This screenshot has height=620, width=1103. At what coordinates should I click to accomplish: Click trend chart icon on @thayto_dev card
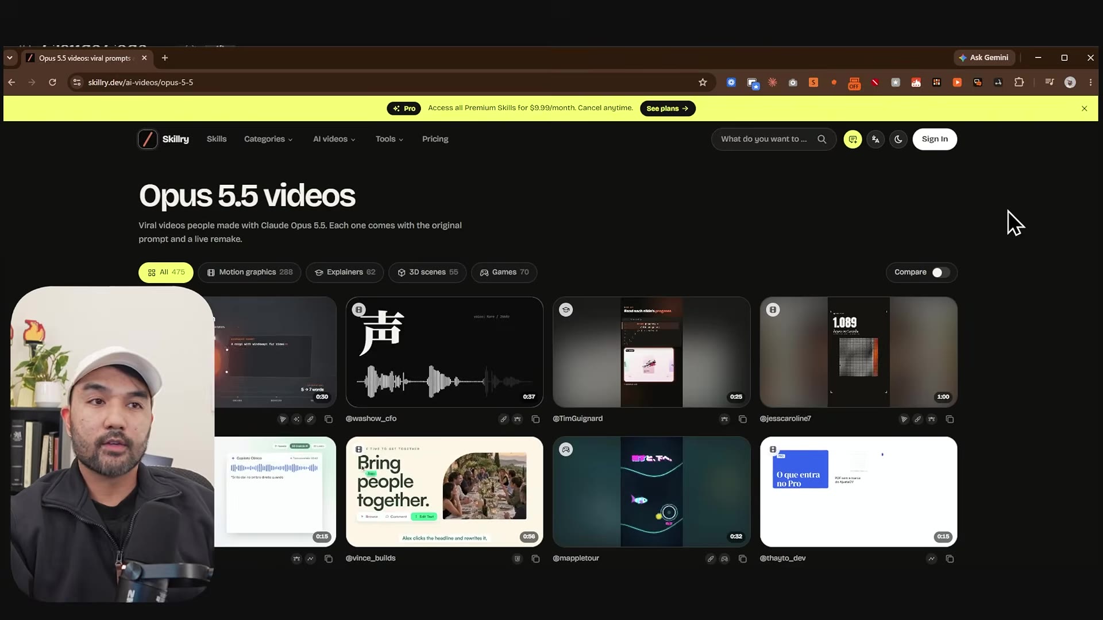[x=931, y=559]
